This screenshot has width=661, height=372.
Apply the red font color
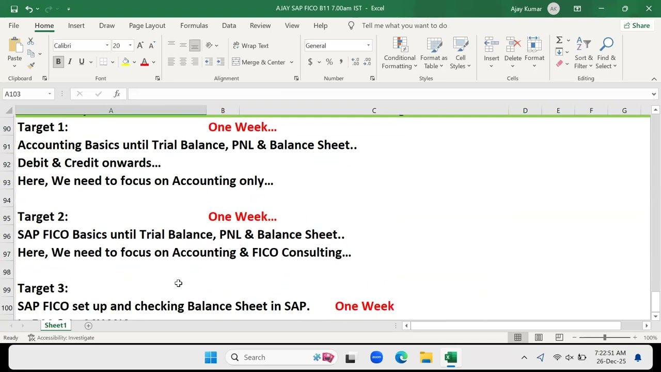(x=145, y=62)
